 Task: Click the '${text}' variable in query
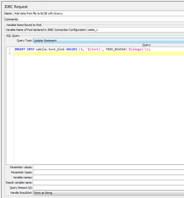(94, 49)
